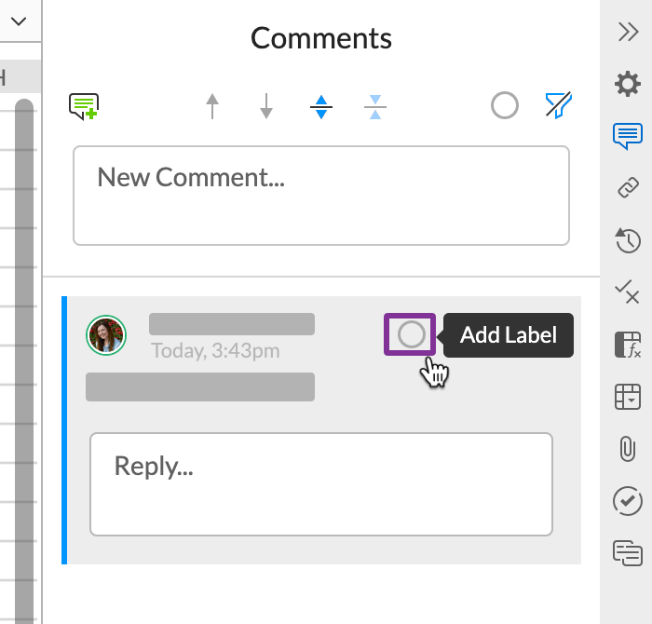652x624 pixels.
Task: Collapse the side panel with double chevron
Action: (x=628, y=32)
